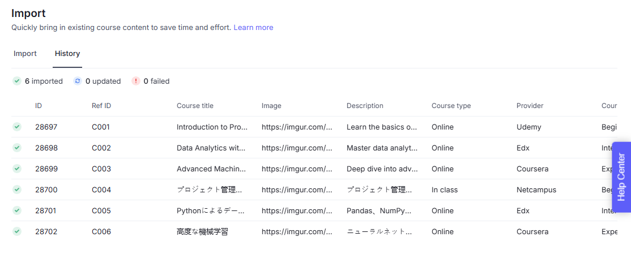Click the blue updated refresh icon
This screenshot has height=254, width=631.
point(78,81)
